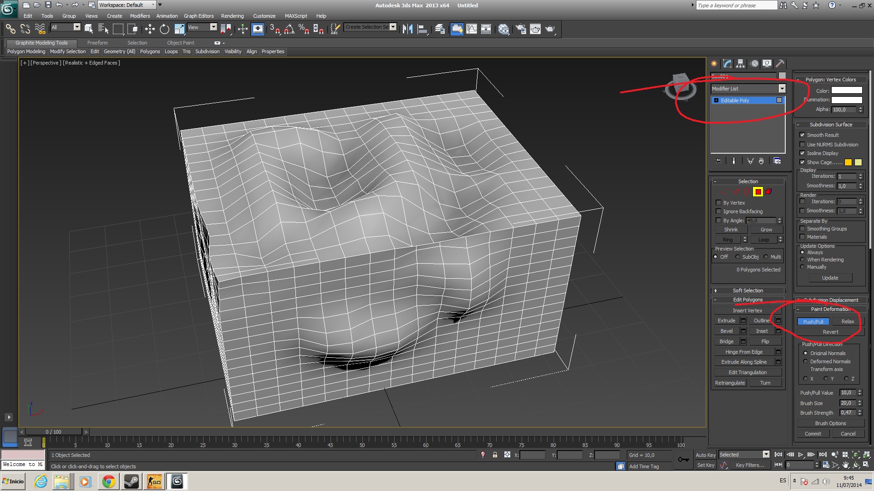Enable Polygon sub-object selection level

pos(758,192)
